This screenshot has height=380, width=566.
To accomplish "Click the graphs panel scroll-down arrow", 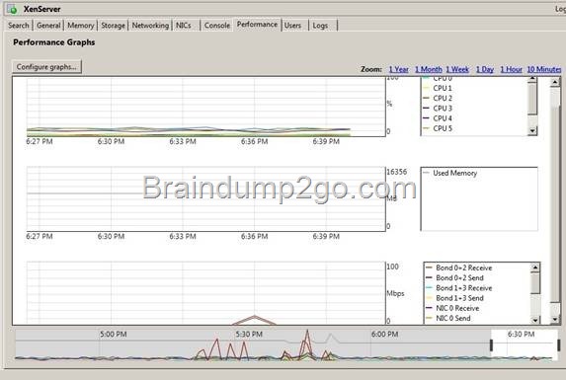I will click(x=555, y=319).
